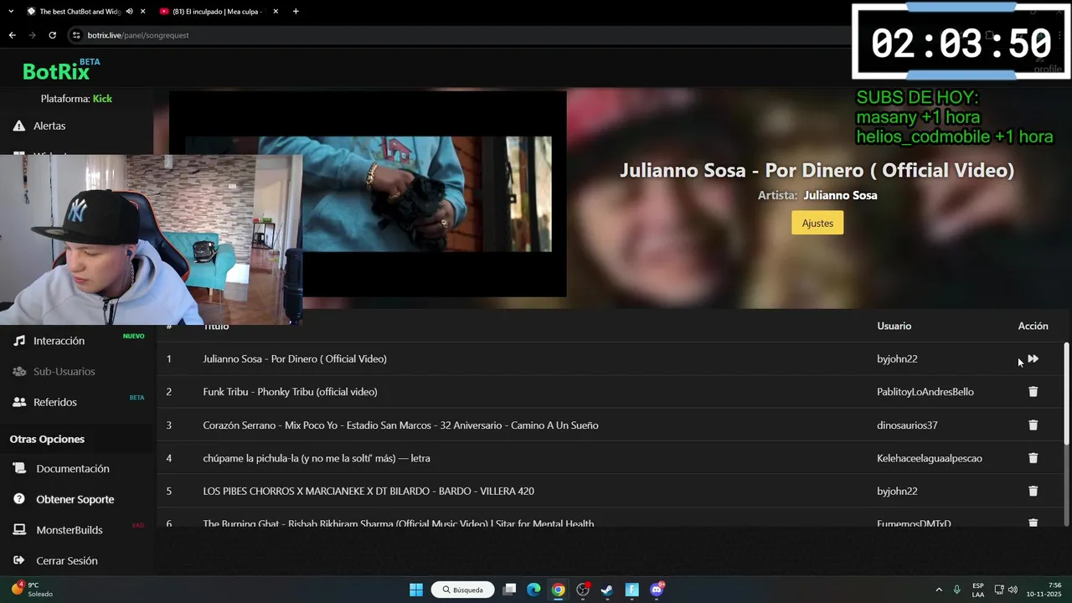Click user PablitoyLoAndresBello
1072x603 pixels.
click(925, 392)
